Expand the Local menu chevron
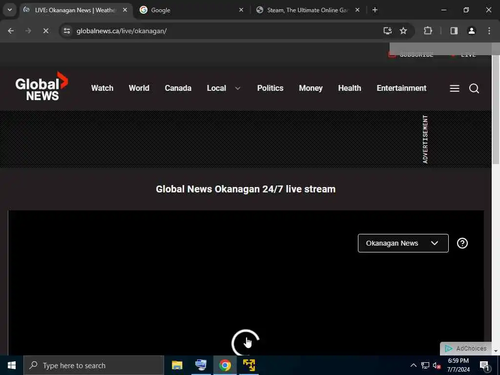 [238, 88]
